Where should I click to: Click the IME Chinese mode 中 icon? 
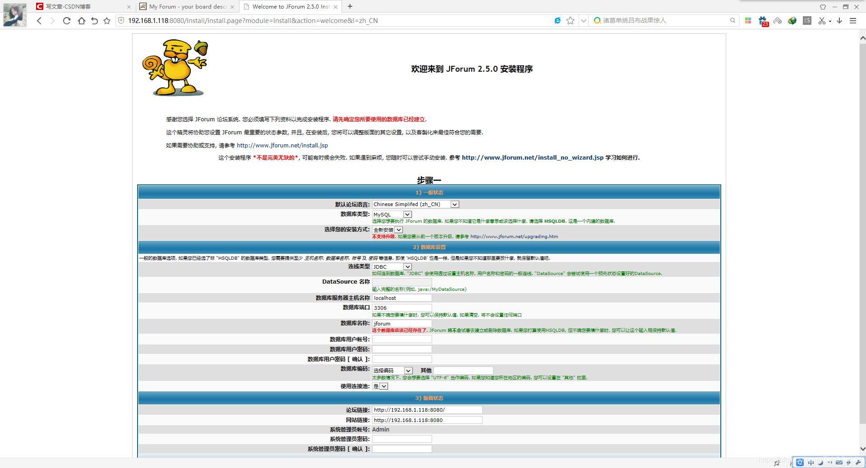tap(811, 462)
